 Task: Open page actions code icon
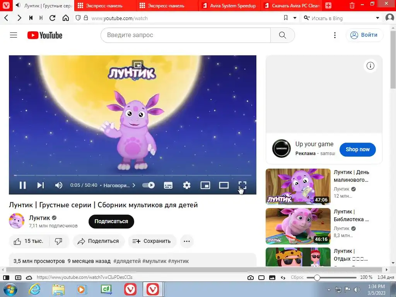pyautogui.click(x=283, y=278)
